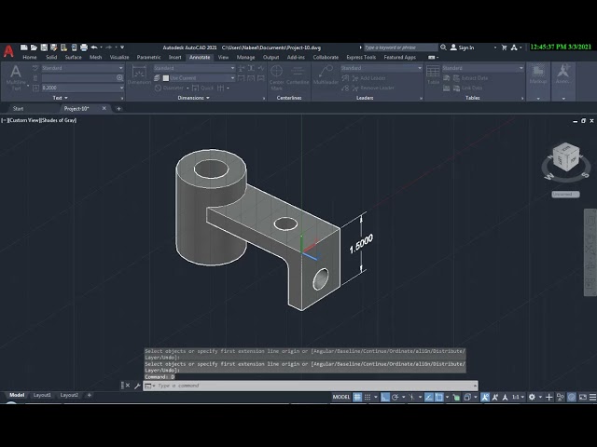Open the Parametric ribbon tab
597x447 pixels.
148,58
